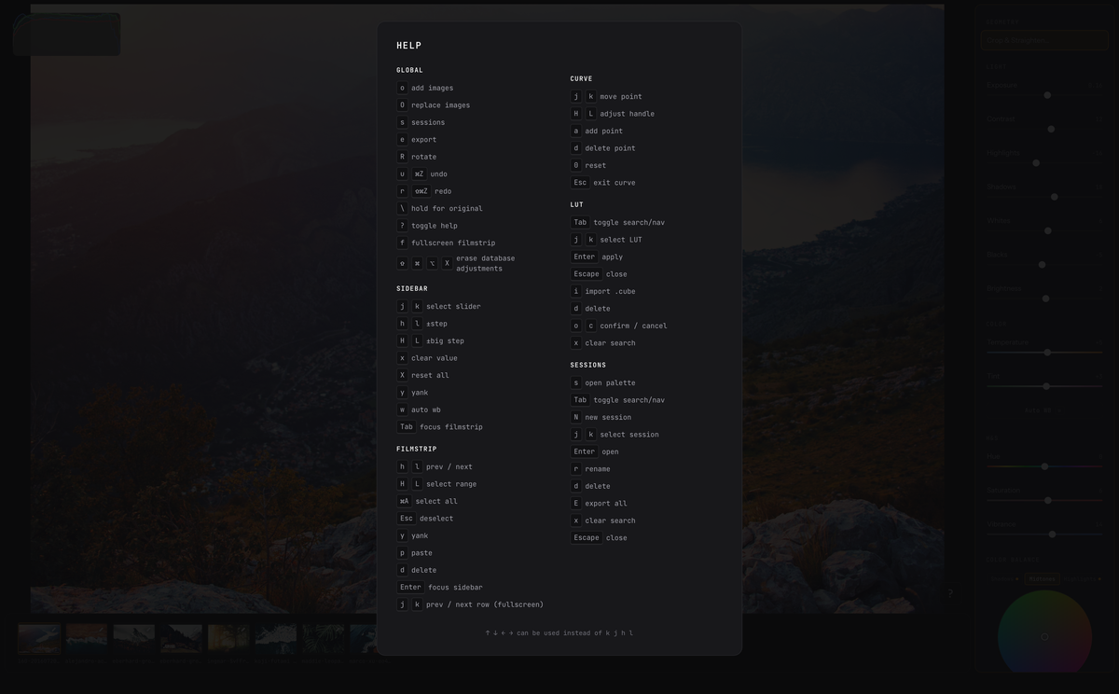This screenshot has height=694, width=1119.
Task: Select the alejandro filmstrip thumbnail
Action: pos(87,639)
